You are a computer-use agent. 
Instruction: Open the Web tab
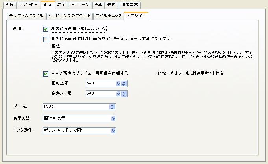[x=98, y=5]
